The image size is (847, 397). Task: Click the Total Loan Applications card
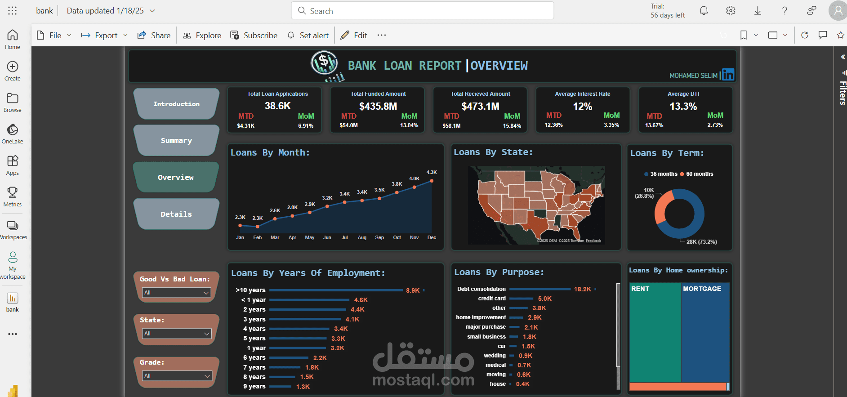[275, 110]
